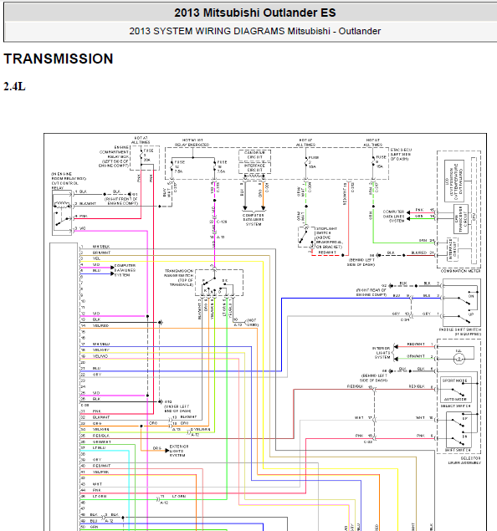The height and width of the screenshot is (531, 497).
Task: Click pin 40 RED/WHT wire label
Action: pyautogui.click(x=101, y=466)
